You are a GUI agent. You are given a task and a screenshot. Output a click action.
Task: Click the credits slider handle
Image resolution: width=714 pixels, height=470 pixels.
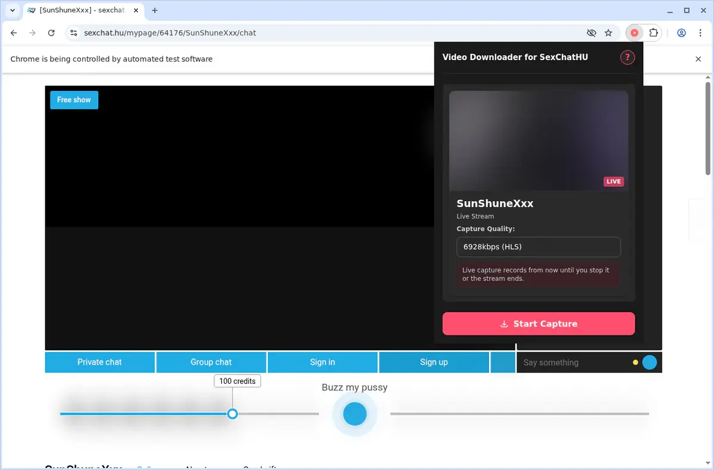pos(233,413)
